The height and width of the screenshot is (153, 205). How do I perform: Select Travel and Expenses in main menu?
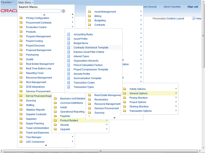37,133
